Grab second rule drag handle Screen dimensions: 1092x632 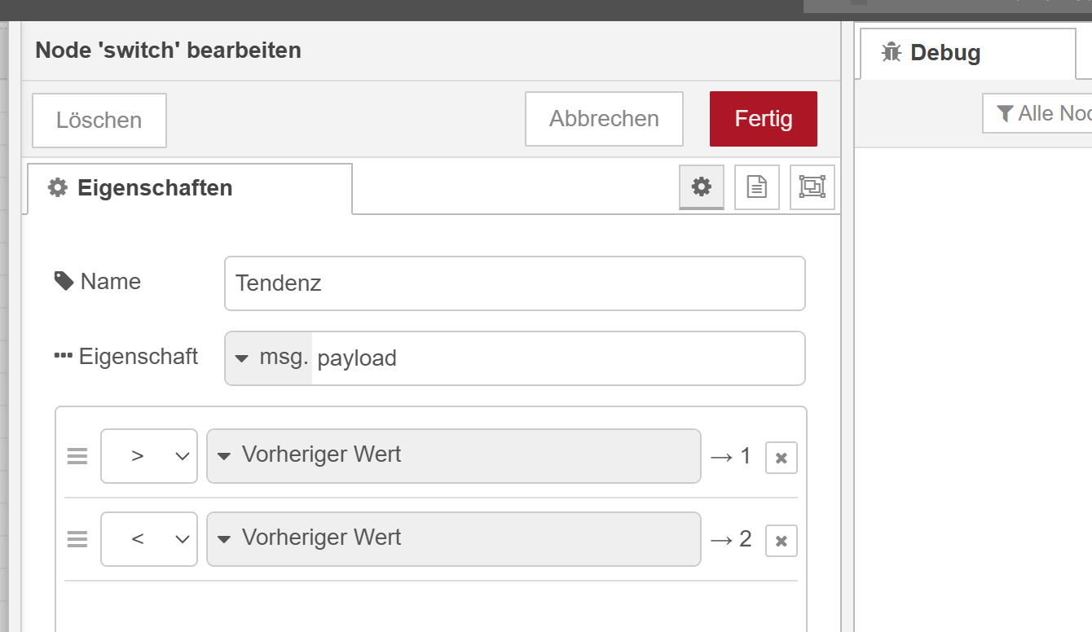coord(77,539)
